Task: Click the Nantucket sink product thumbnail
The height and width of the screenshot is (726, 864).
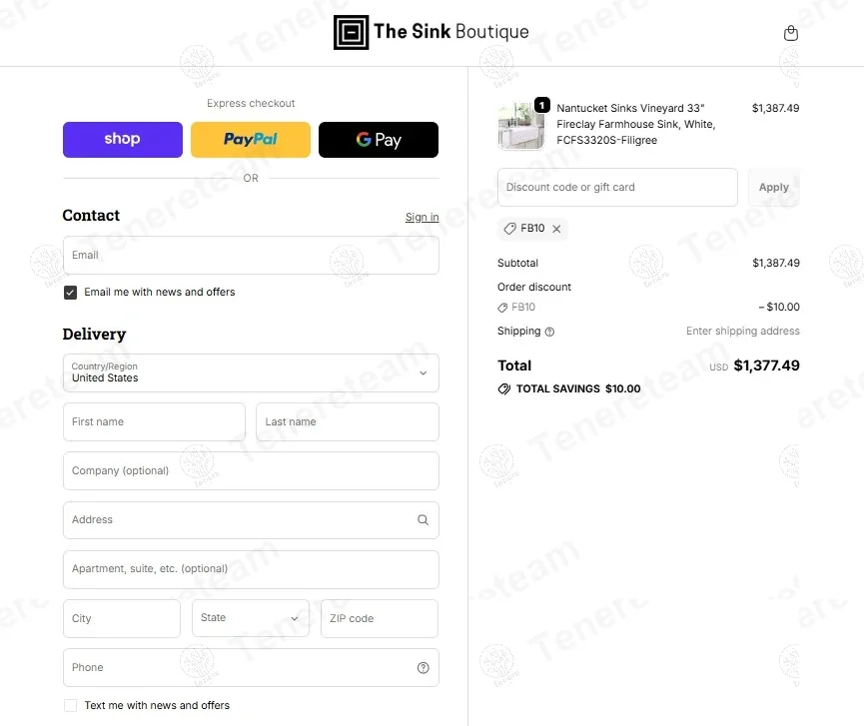Action: tap(521, 125)
